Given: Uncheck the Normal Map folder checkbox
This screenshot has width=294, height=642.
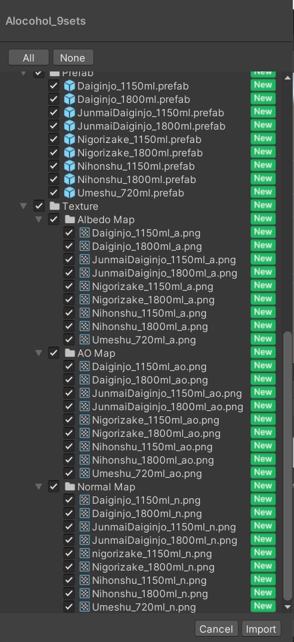Looking at the screenshot, I should (53, 486).
